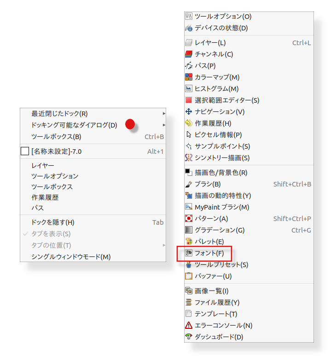Click the Histogram icon beside ヒストグラム(M)
The height and width of the screenshot is (356, 336).
pos(189,88)
